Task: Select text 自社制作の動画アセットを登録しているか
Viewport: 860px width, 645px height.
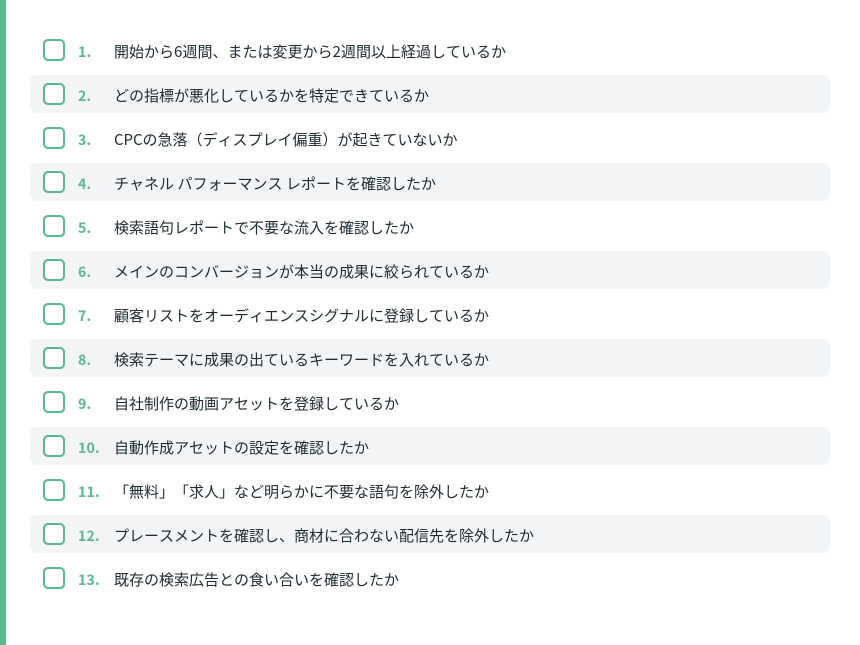Action: [256, 403]
